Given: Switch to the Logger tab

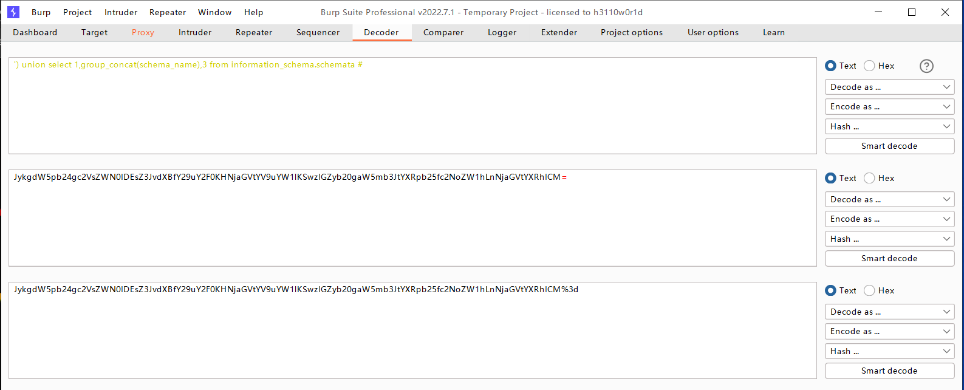Looking at the screenshot, I should pos(502,32).
